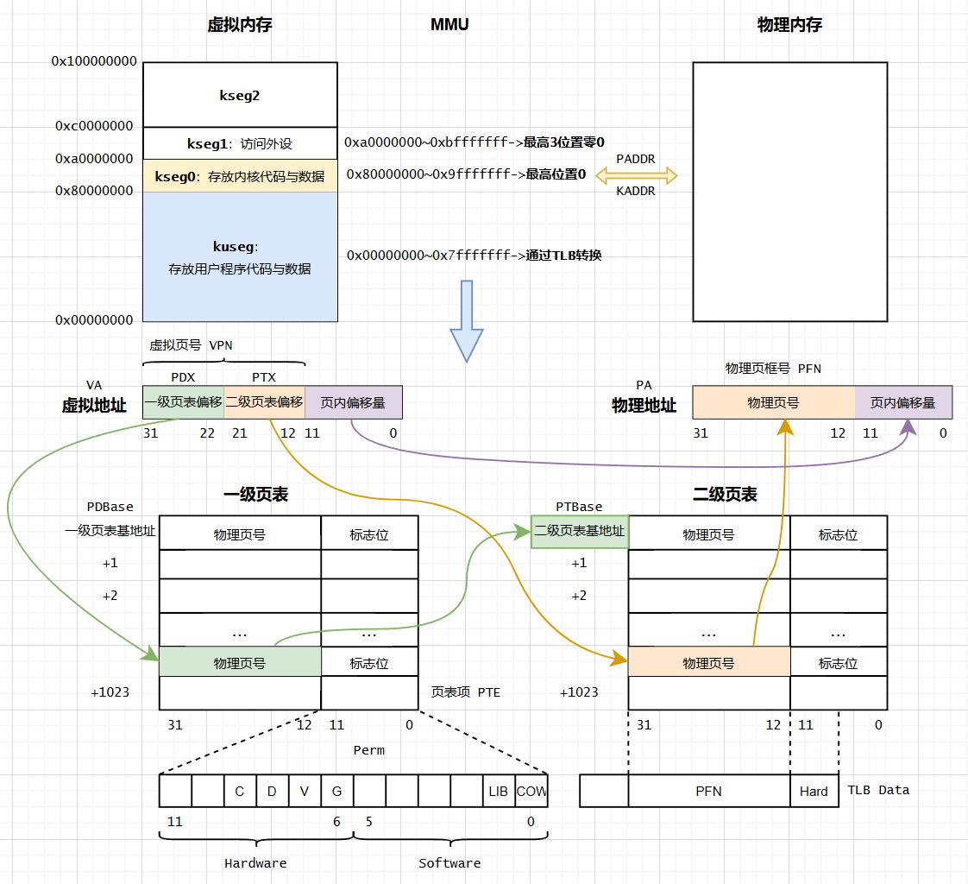Click the kuseg user program region
968x884 pixels.
(x=240, y=255)
